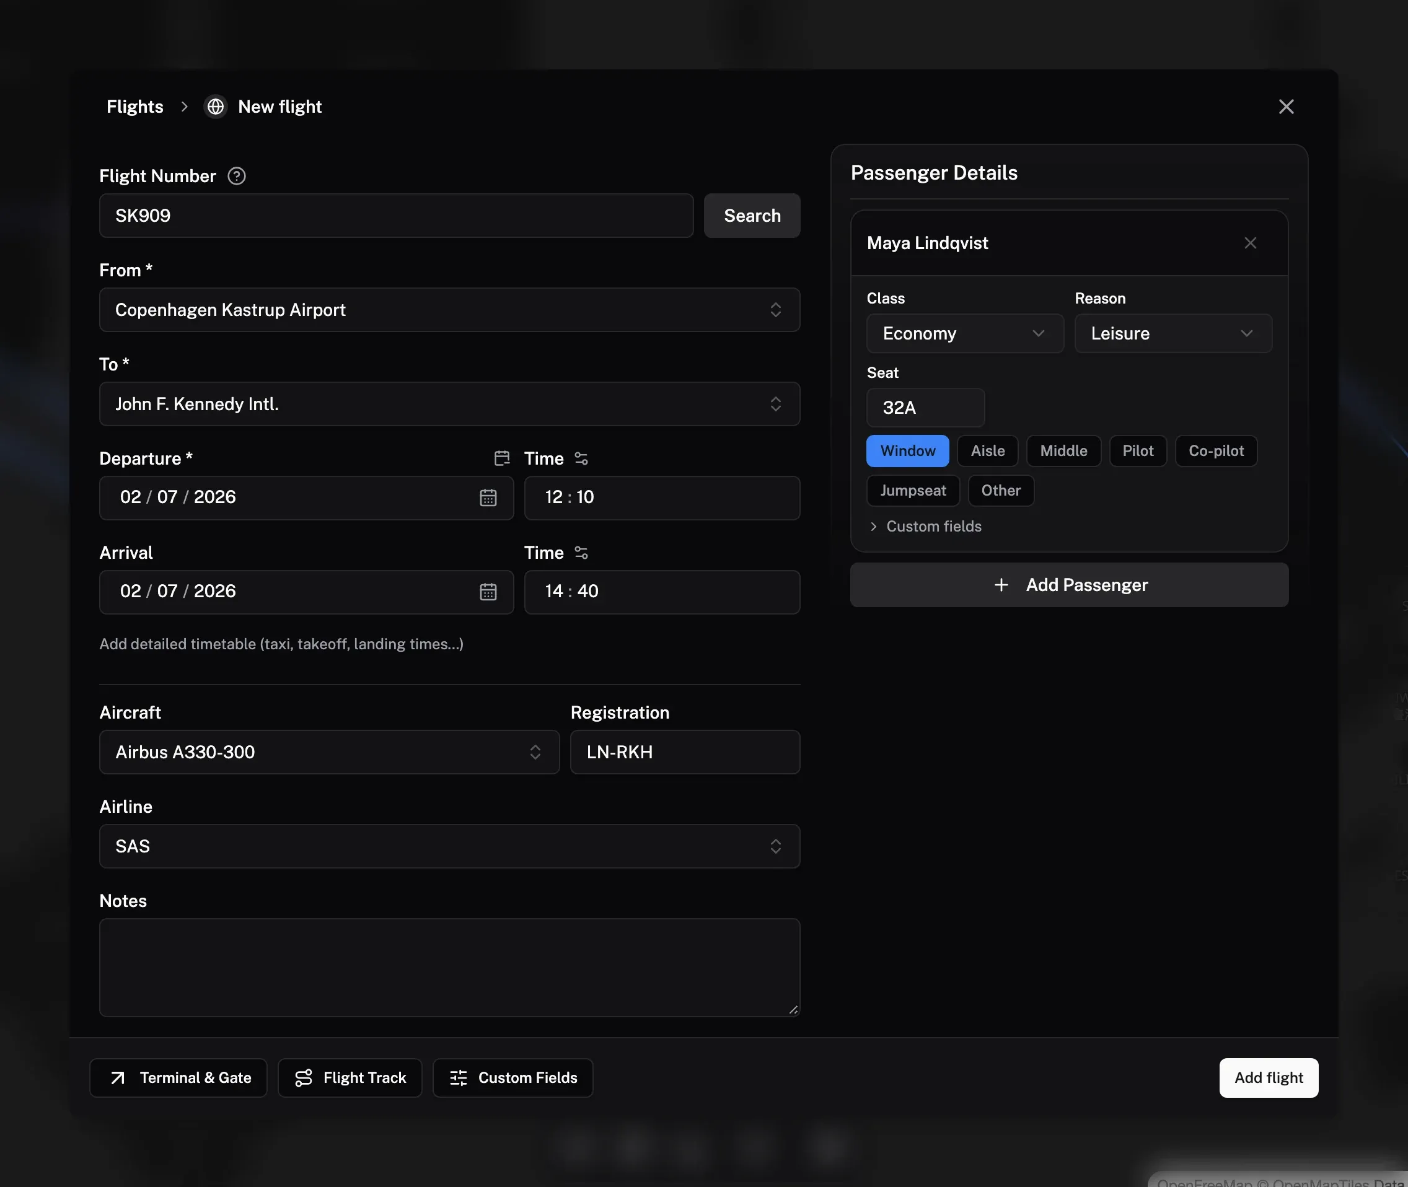Click the arrow icon on Terminal & Gate
The width and height of the screenshot is (1408, 1187).
118,1077
